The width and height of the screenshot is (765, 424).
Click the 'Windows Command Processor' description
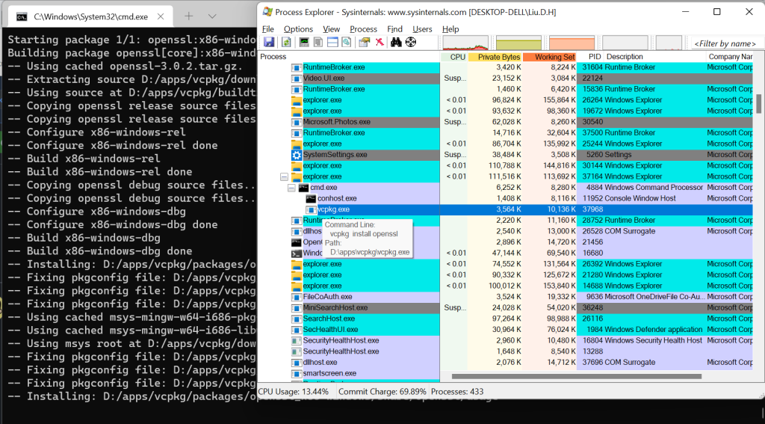coord(654,188)
